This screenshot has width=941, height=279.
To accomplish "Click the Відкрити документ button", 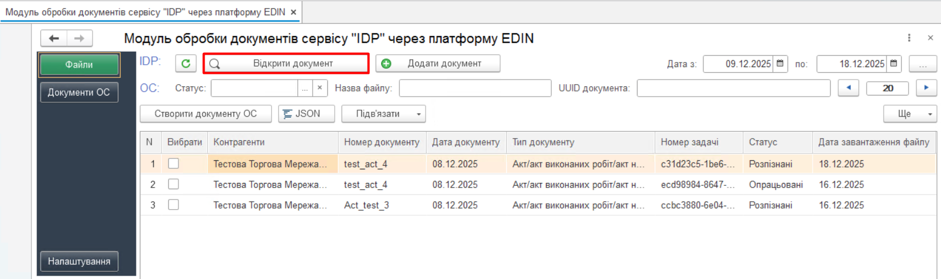I will pos(286,64).
